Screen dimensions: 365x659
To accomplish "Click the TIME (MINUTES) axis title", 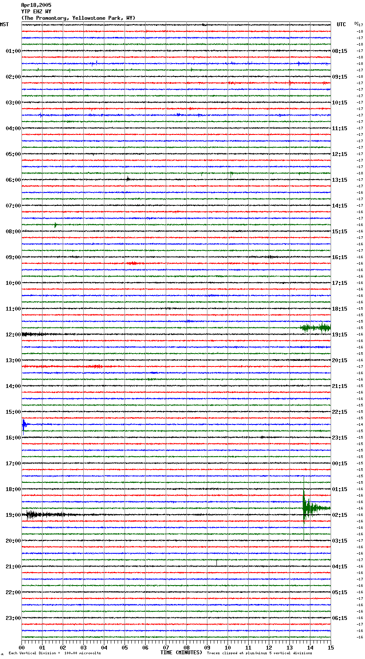I will point(181,653).
